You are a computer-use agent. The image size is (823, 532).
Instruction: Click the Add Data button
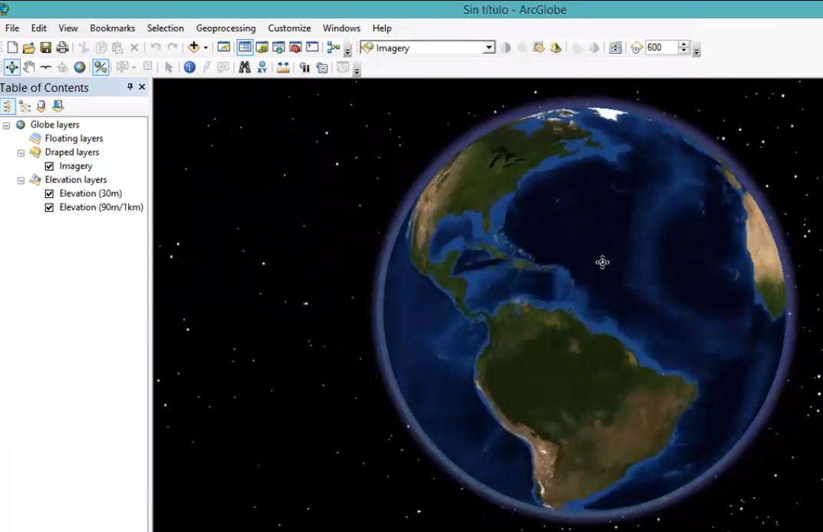point(193,48)
